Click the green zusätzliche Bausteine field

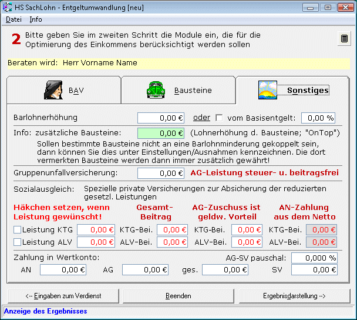pos(161,133)
